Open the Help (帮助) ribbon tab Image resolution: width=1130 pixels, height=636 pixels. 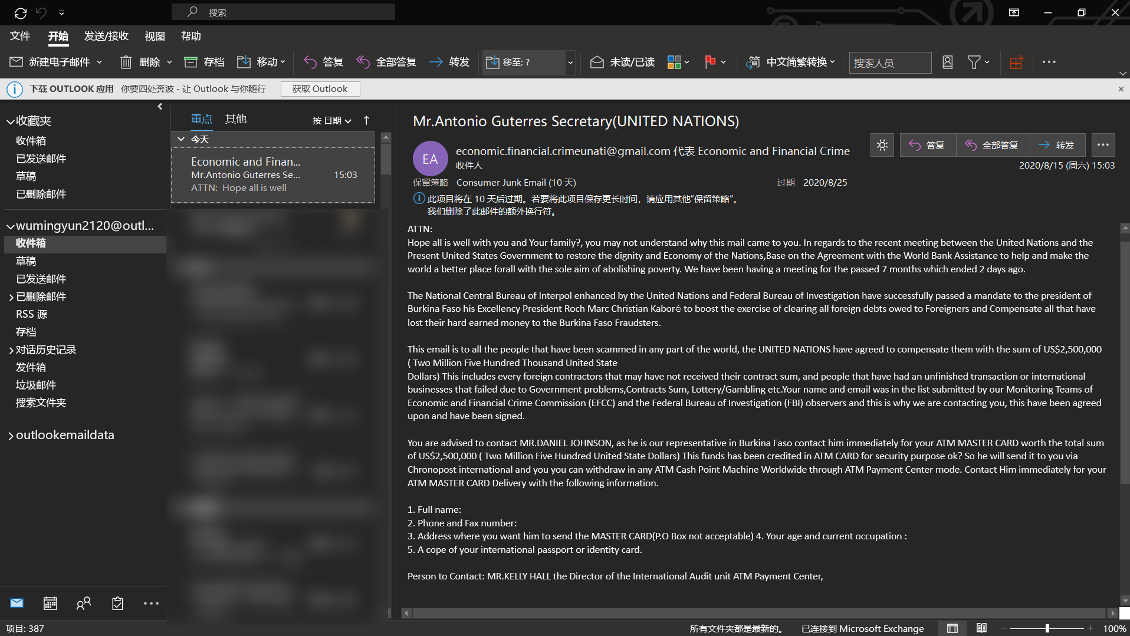[190, 36]
